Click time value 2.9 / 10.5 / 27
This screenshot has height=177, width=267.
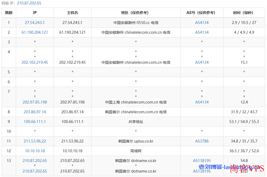244,22
